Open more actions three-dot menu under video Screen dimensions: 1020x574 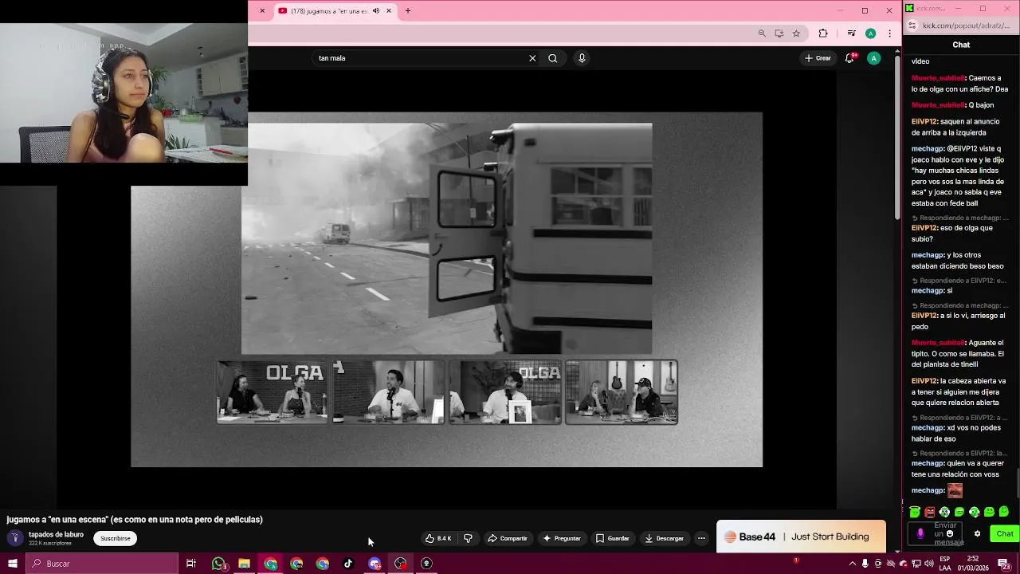pos(701,538)
